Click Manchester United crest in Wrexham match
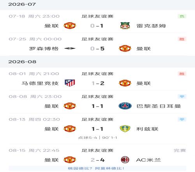The width and height of the screenshot is (195, 172). (x=70, y=26)
